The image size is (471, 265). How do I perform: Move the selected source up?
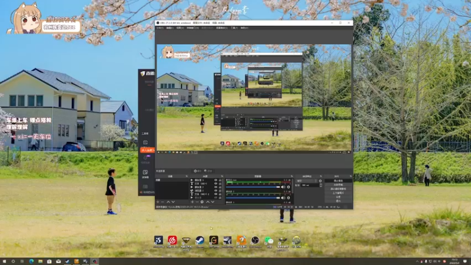[x=208, y=202]
